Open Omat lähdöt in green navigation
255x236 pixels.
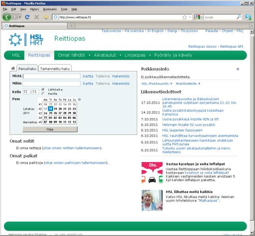click(71, 55)
